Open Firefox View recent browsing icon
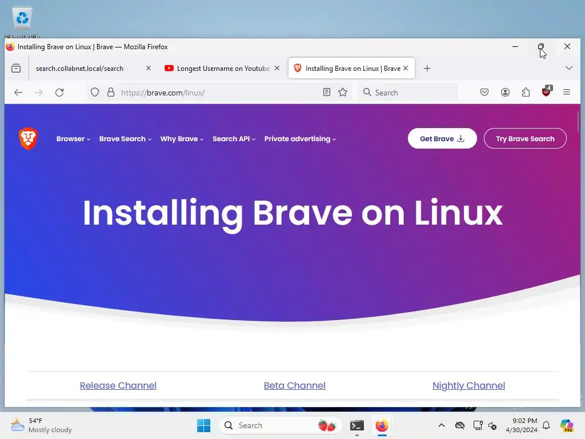Viewport: 585px width, 439px height. coord(16,69)
